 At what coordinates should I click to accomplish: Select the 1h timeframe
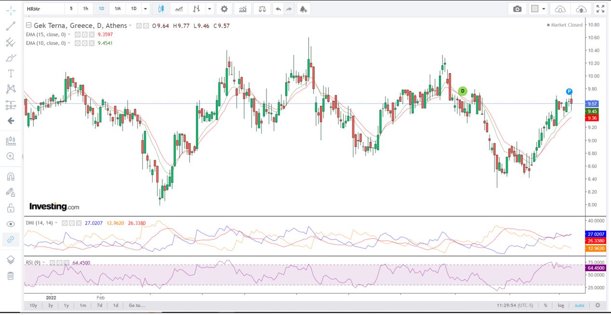[85, 9]
